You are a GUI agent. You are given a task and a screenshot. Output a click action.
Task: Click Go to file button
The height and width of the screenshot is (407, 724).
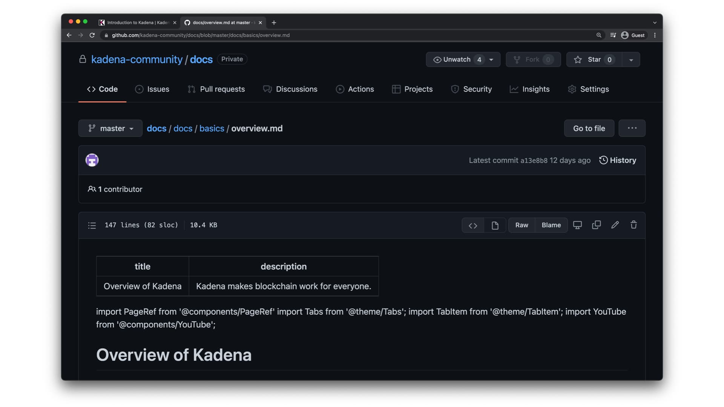[x=589, y=128]
